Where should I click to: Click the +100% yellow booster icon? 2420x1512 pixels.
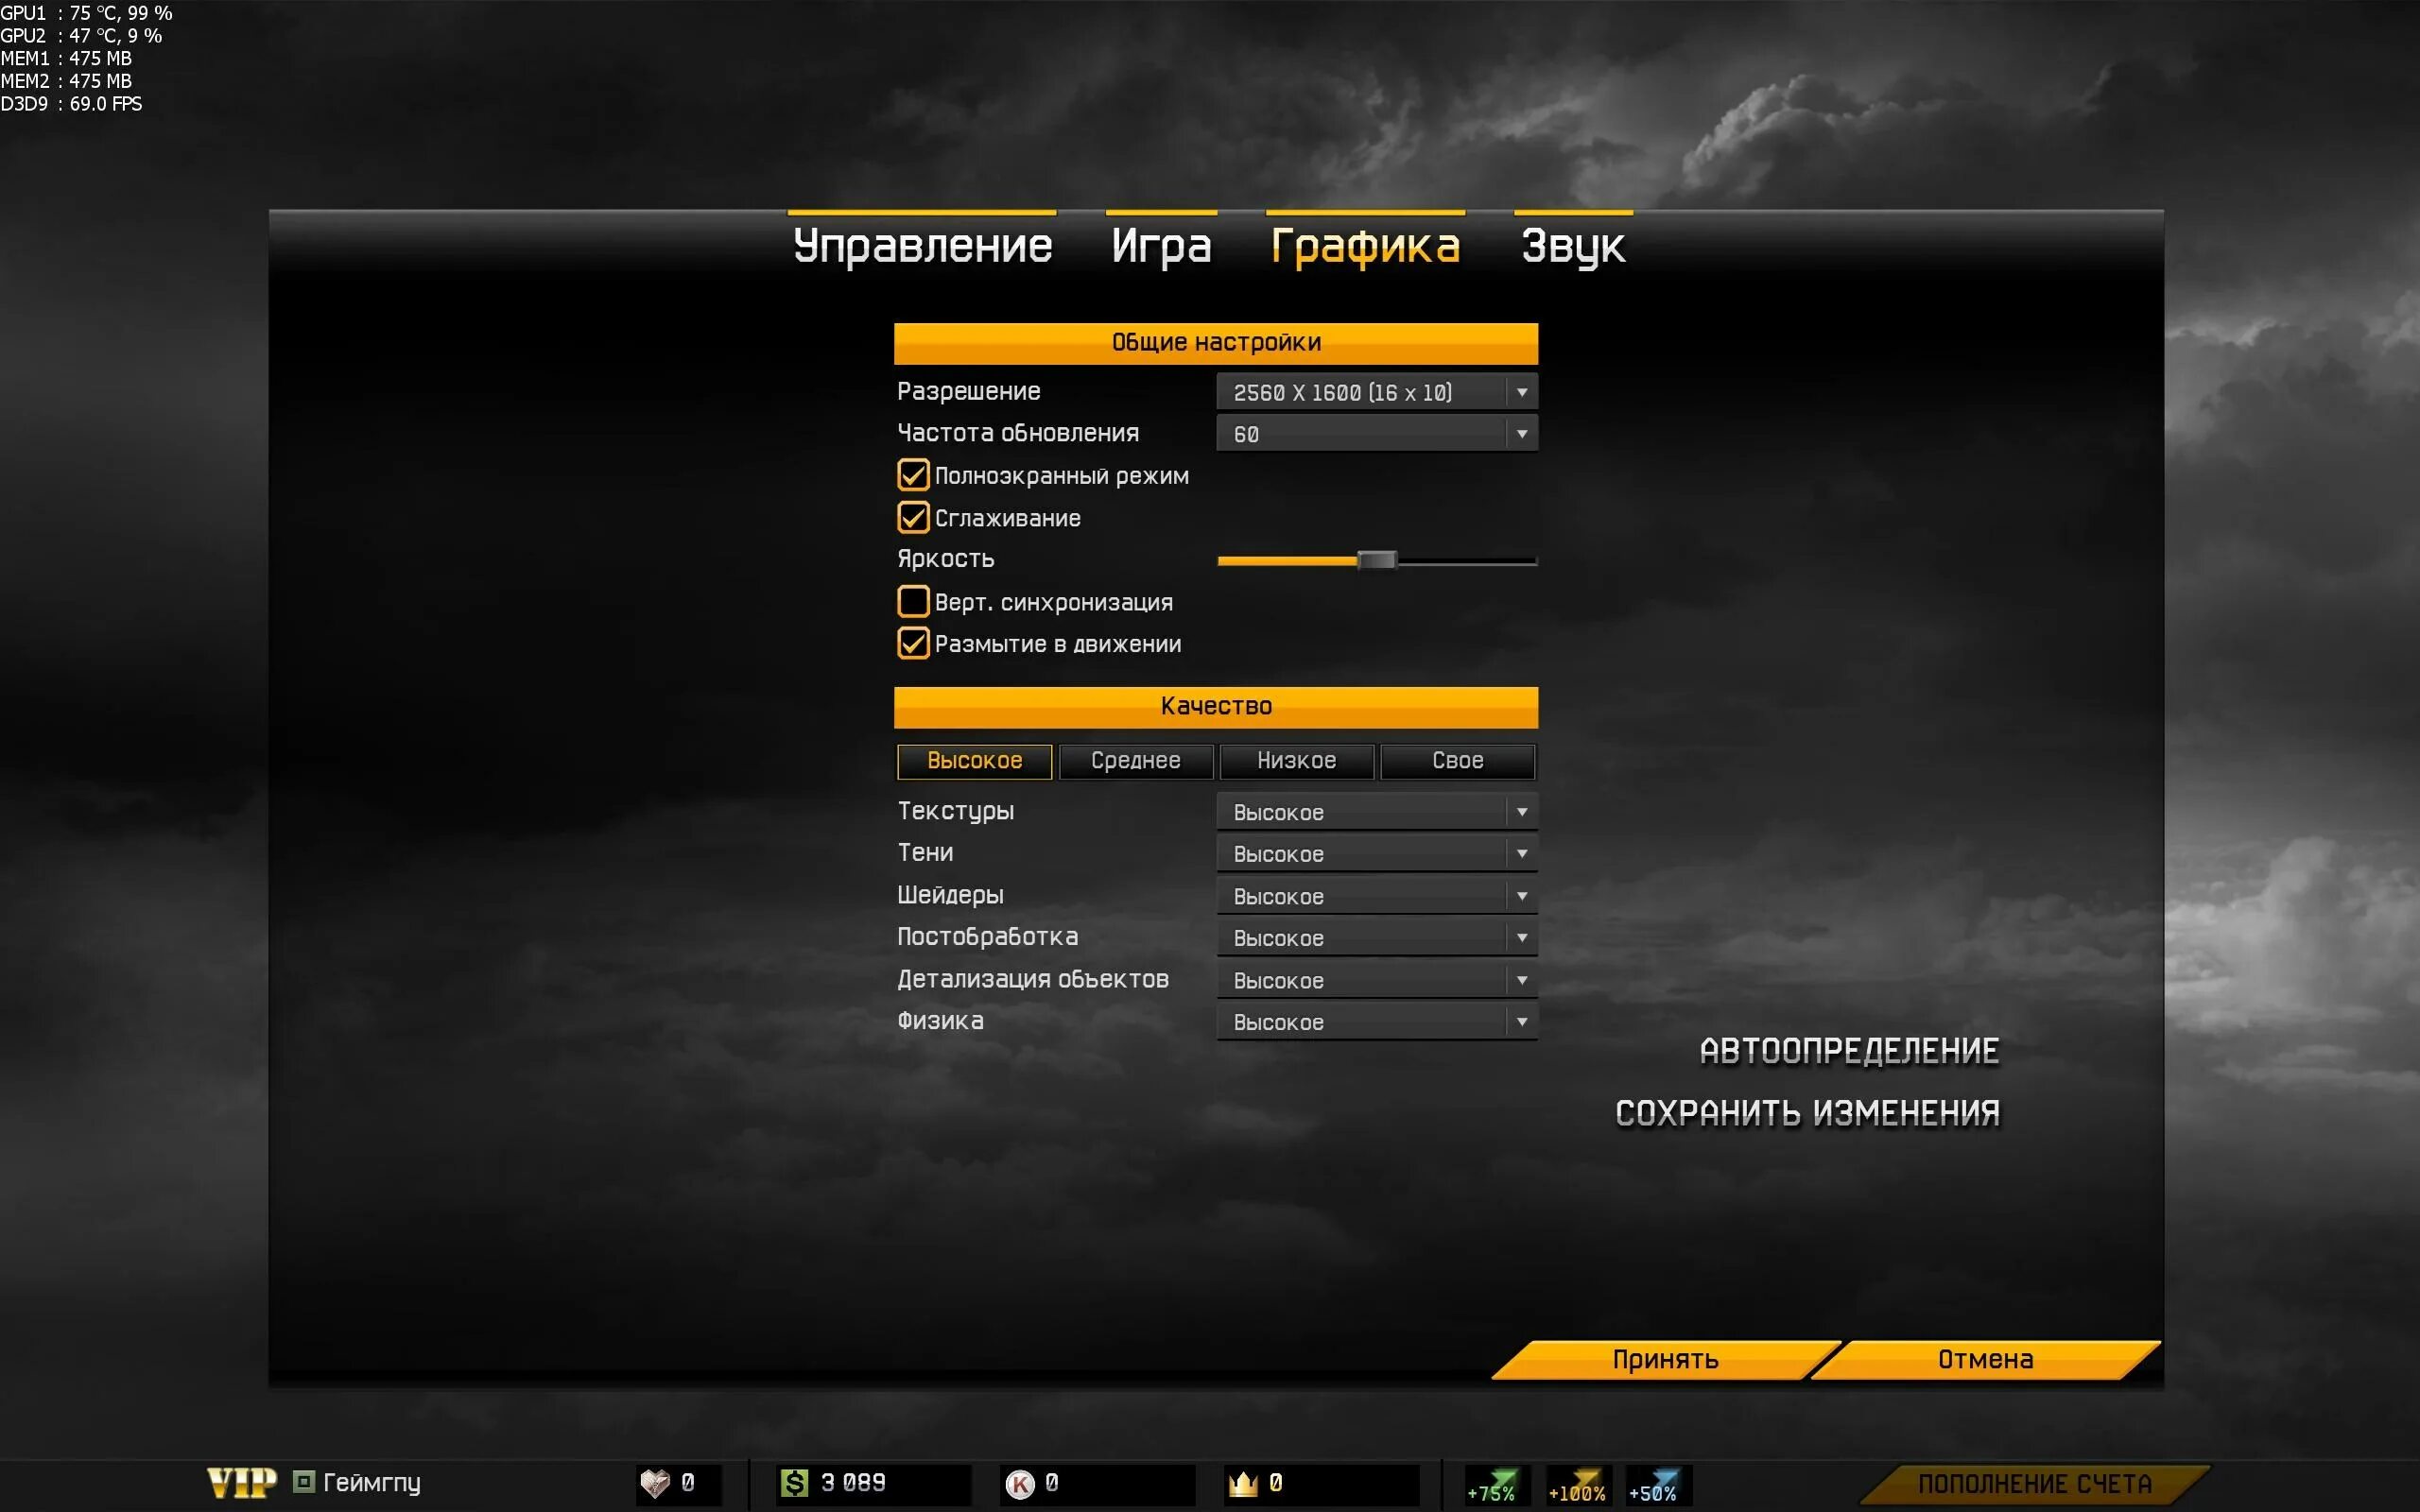click(1577, 1485)
